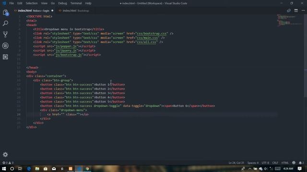
Task: Split the editor to the right
Action: (296, 11)
